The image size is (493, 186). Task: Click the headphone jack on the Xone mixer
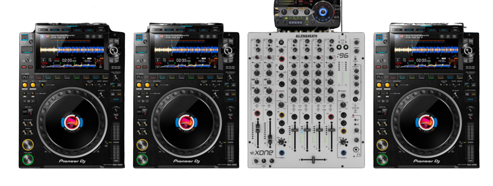click(x=357, y=150)
